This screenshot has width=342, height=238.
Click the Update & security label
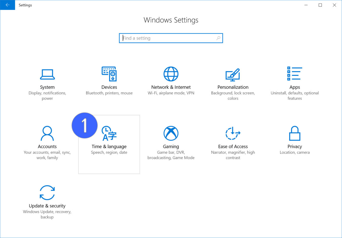[x=47, y=206]
